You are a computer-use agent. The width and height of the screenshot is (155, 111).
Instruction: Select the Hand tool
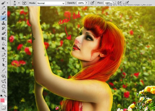(4, 86)
